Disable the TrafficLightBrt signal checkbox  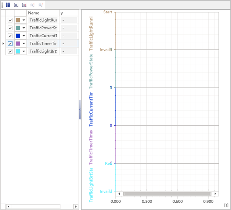pyautogui.click(x=10, y=51)
